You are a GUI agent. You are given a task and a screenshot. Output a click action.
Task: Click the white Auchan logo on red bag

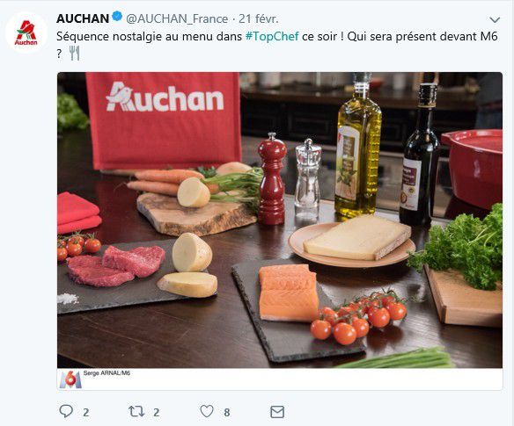pyautogui.click(x=165, y=97)
